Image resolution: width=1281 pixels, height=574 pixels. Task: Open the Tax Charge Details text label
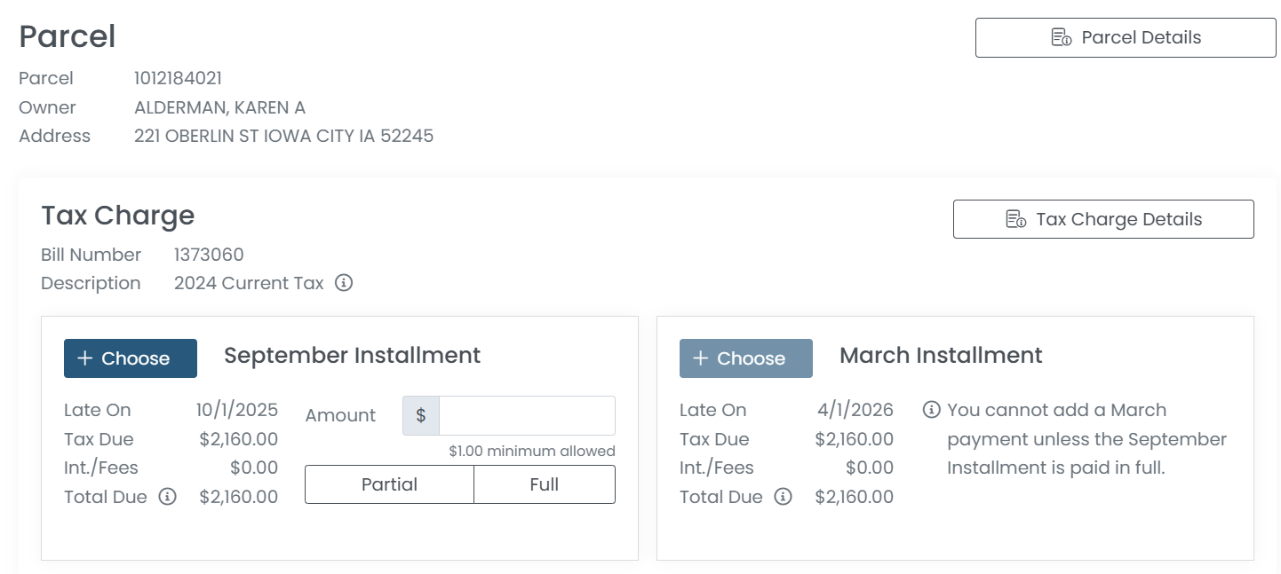pos(1118,219)
